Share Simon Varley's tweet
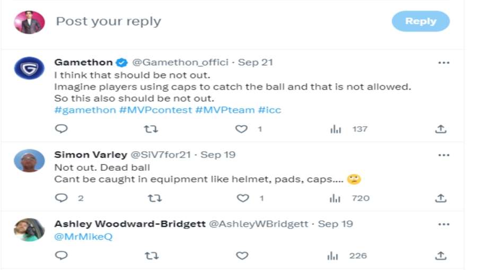Screen dimensions: 480x270 tap(440, 198)
